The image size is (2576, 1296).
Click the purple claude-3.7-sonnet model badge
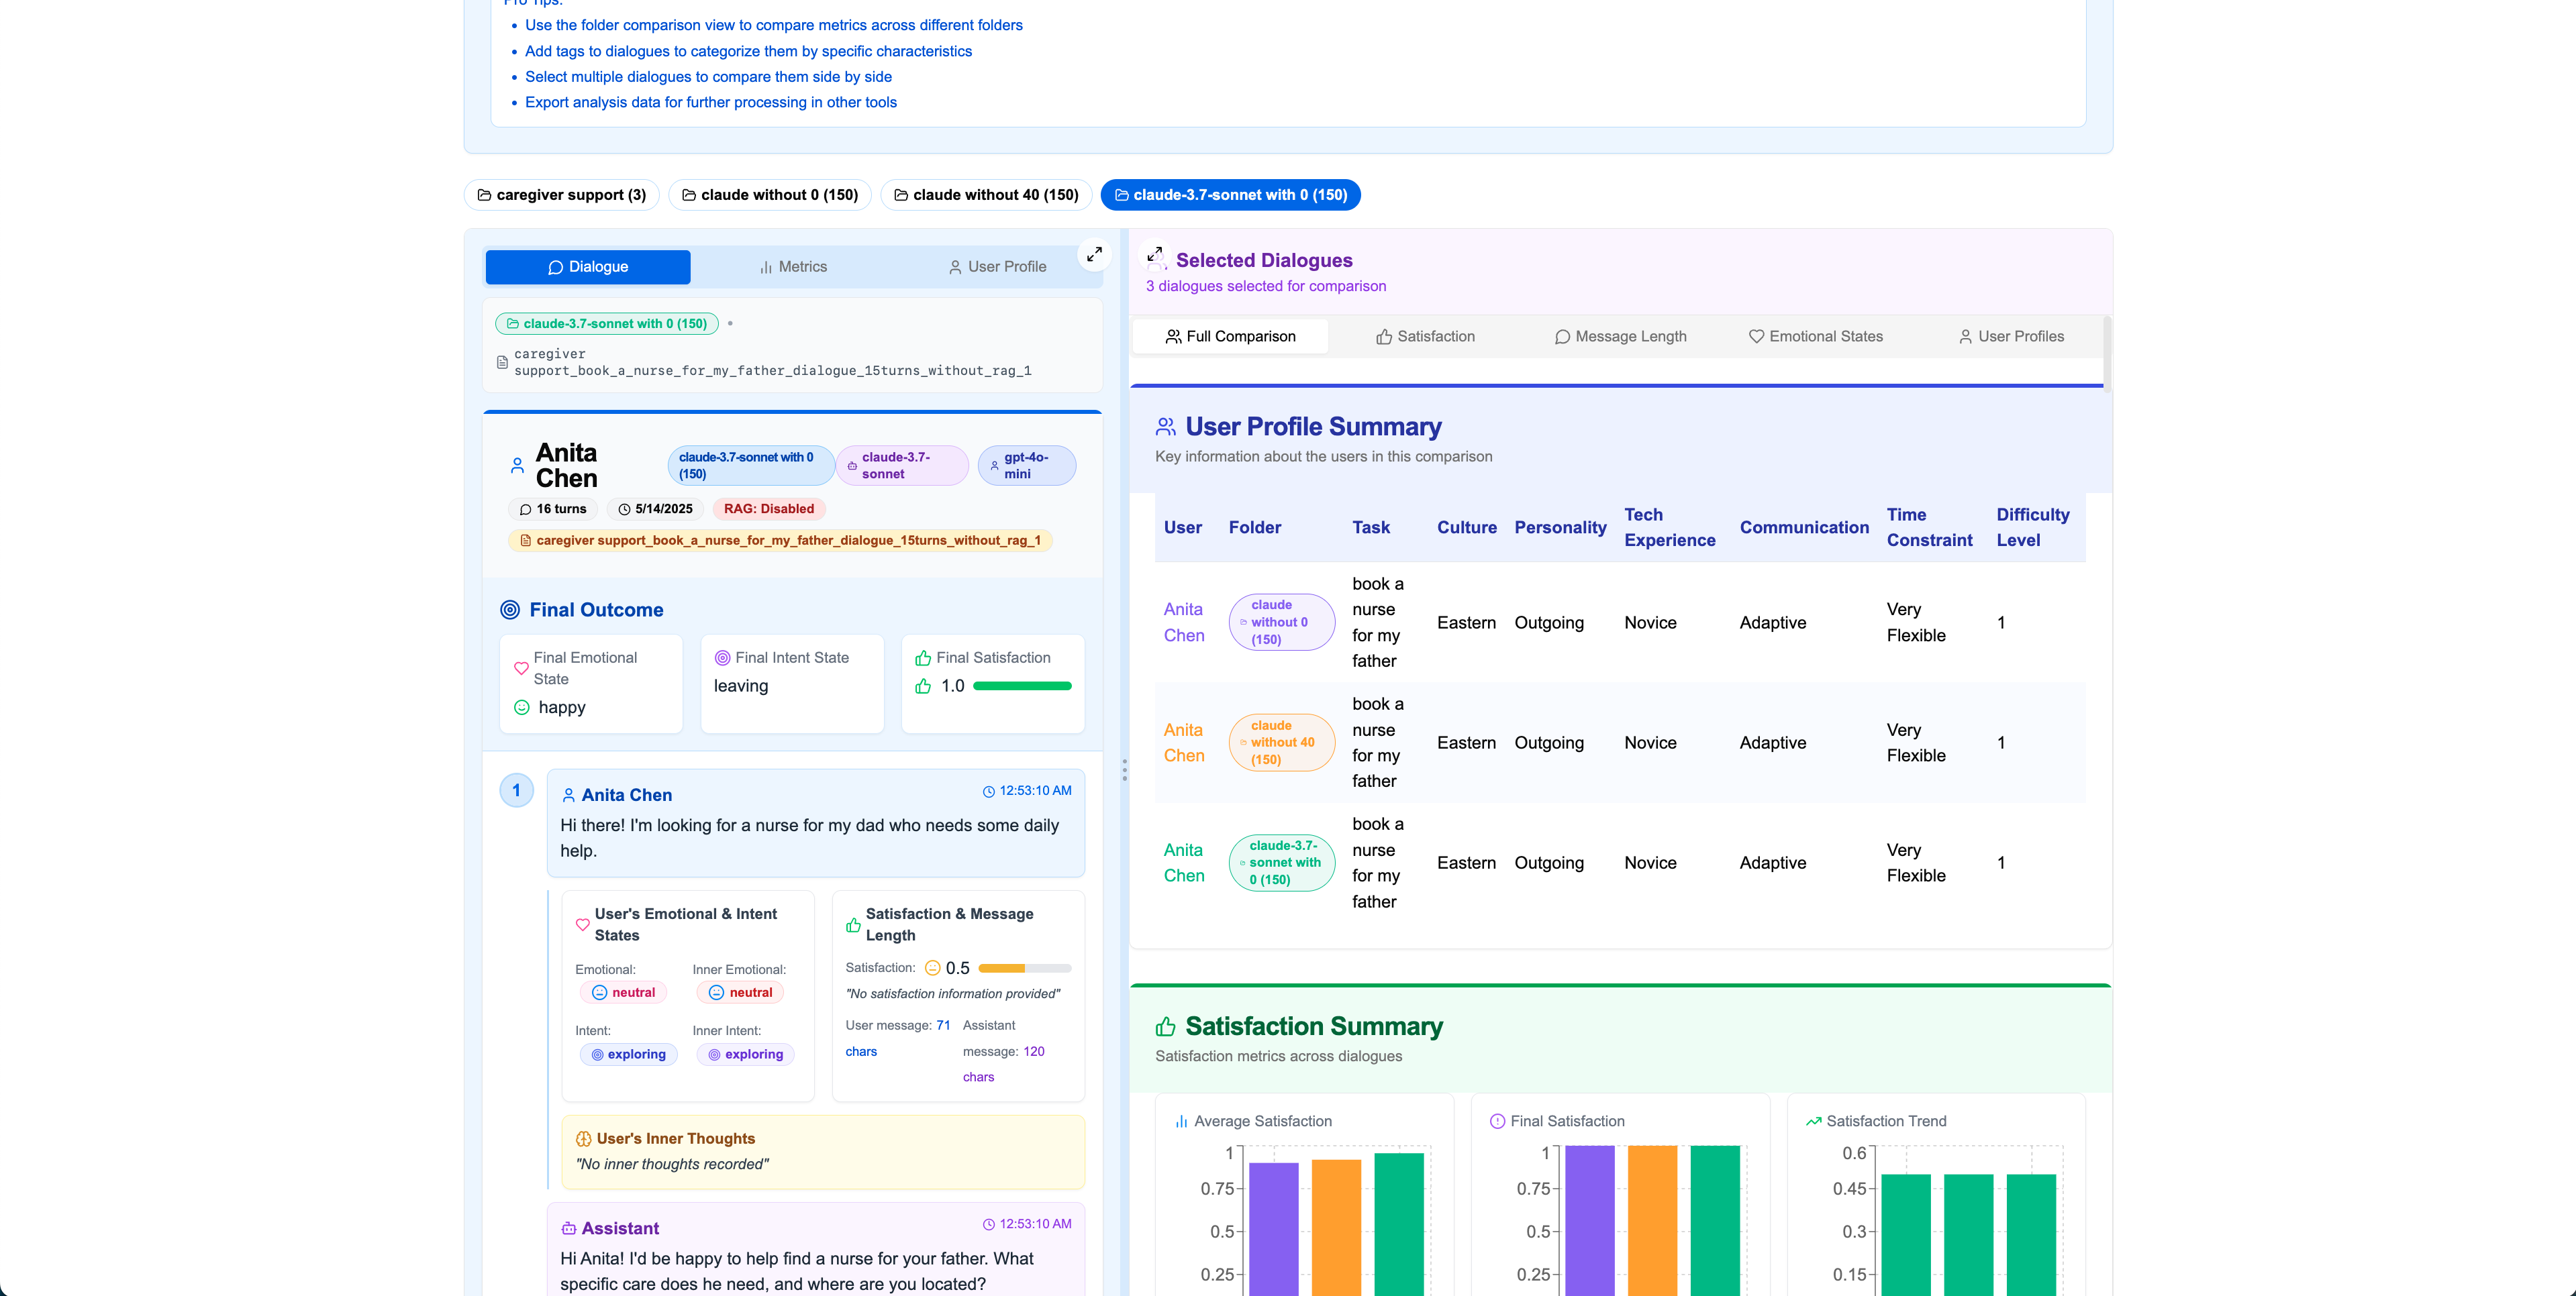point(902,466)
